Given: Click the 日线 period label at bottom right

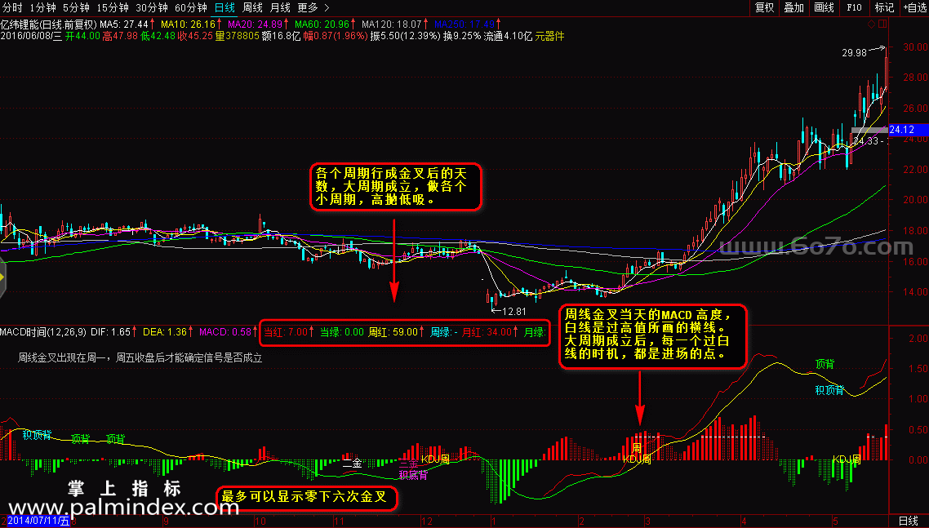Looking at the screenshot, I should (x=909, y=521).
